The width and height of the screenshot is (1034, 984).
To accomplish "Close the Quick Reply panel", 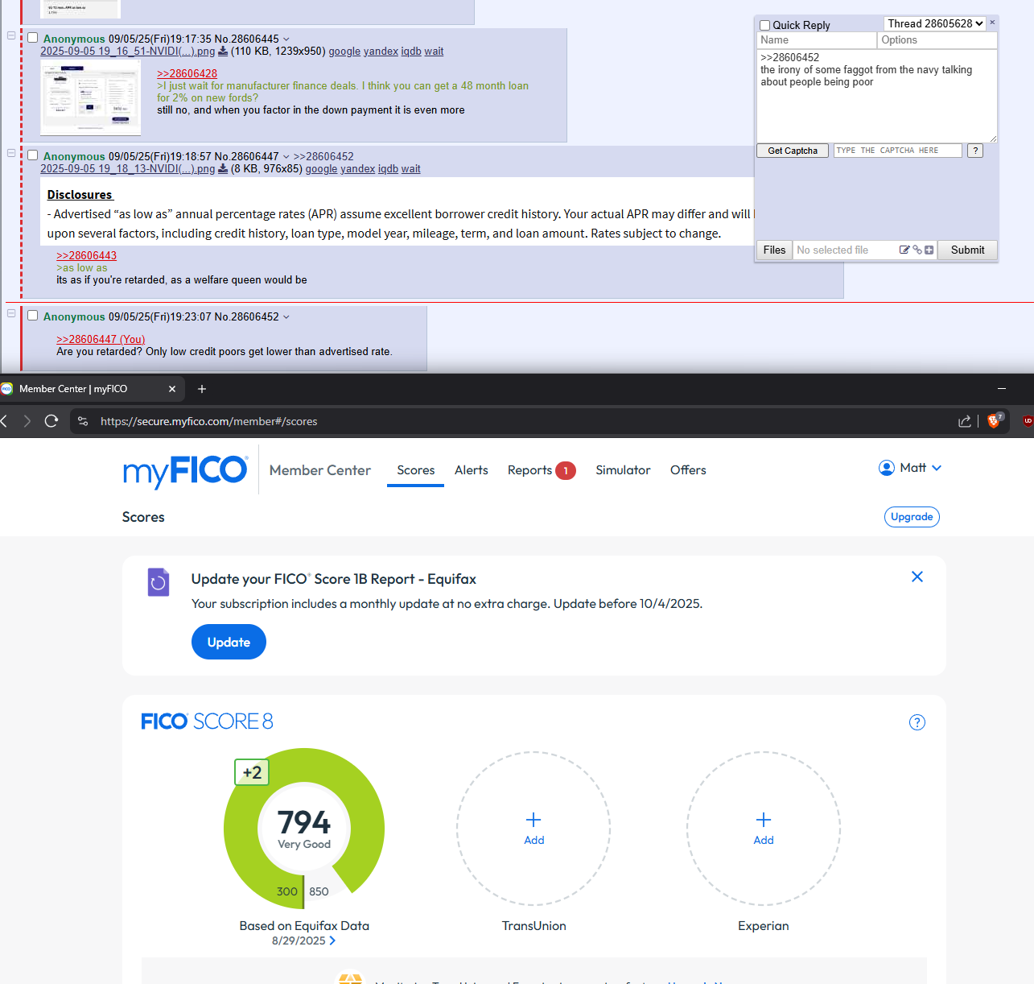I will [992, 23].
